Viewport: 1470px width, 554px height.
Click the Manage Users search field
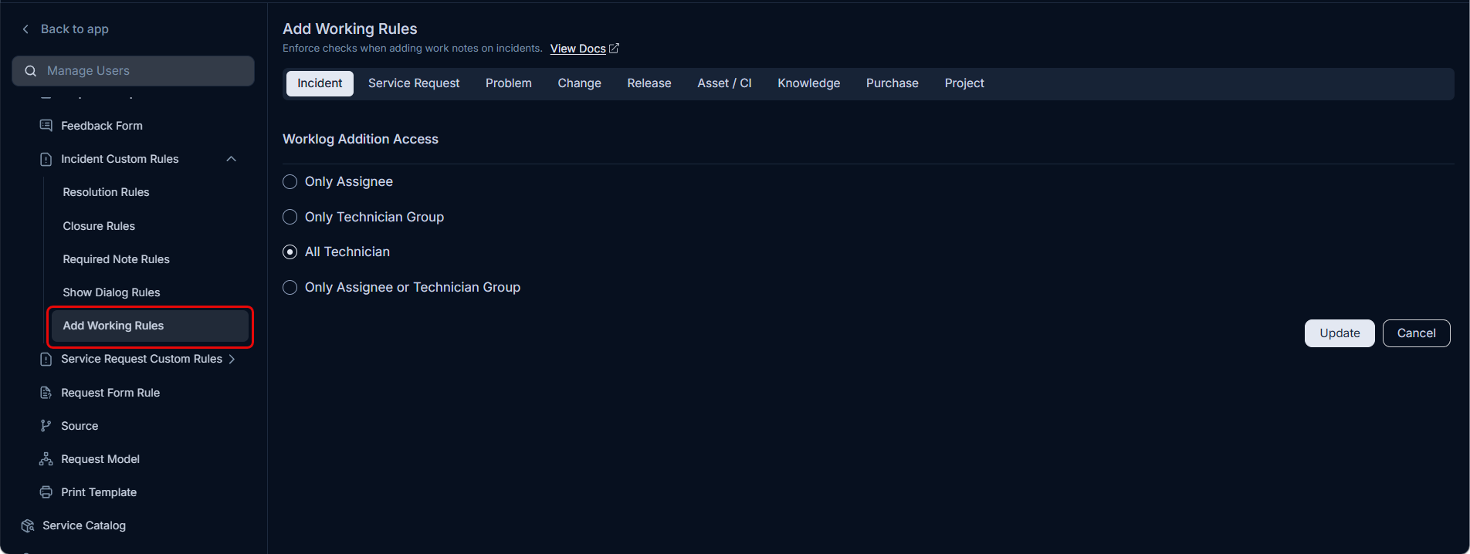click(133, 71)
